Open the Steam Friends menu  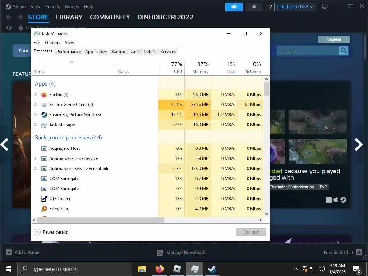[53, 7]
